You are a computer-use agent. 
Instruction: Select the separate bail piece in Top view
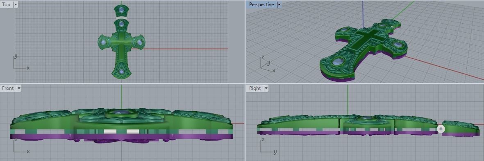coord(121,11)
